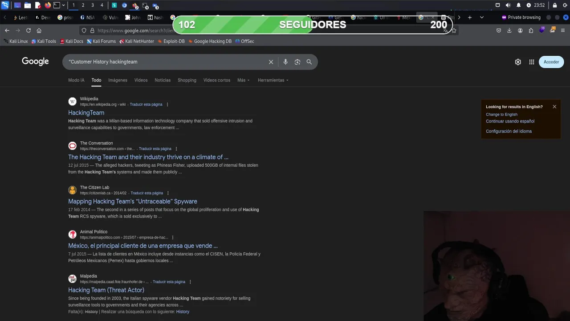
Task: Click the Firefox taskbar window icon with badge 2
Action: [x=134, y=6]
